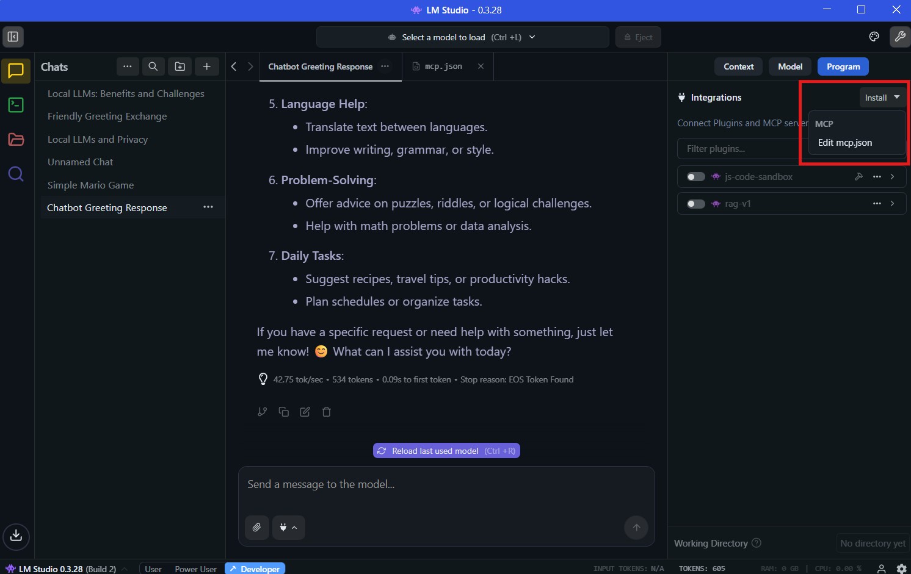Viewport: 911px width, 574px height.
Task: Expand the Install dropdown in Integrations
Action: click(x=882, y=98)
